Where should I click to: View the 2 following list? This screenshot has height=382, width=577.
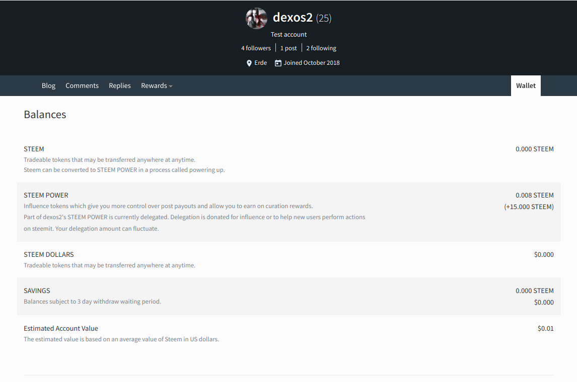coord(321,48)
